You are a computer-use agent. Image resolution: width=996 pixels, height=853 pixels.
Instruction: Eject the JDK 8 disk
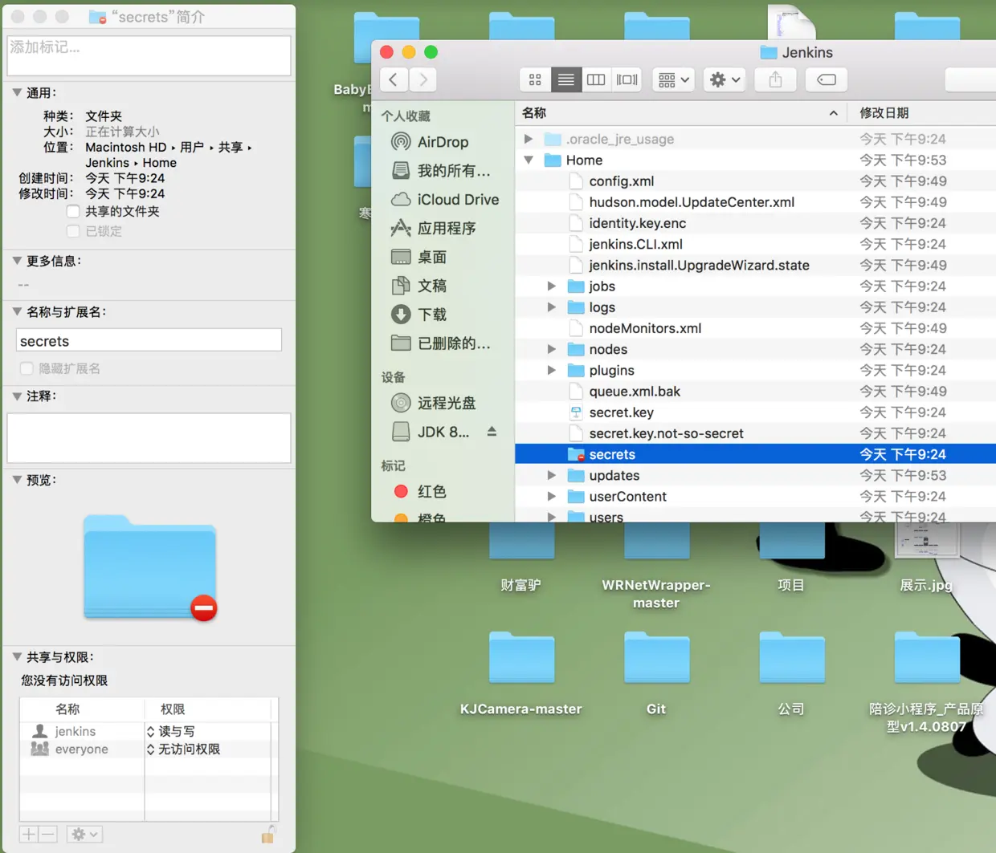coord(492,432)
